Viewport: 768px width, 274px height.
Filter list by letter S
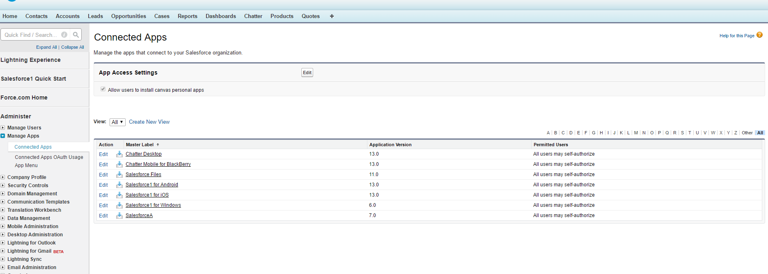point(682,133)
